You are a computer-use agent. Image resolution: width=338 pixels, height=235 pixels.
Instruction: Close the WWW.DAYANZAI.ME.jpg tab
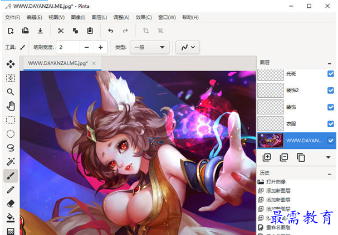94,63
